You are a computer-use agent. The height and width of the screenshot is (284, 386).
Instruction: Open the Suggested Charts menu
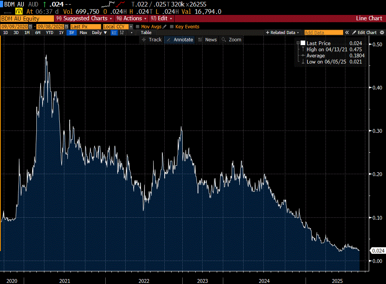(84, 18)
